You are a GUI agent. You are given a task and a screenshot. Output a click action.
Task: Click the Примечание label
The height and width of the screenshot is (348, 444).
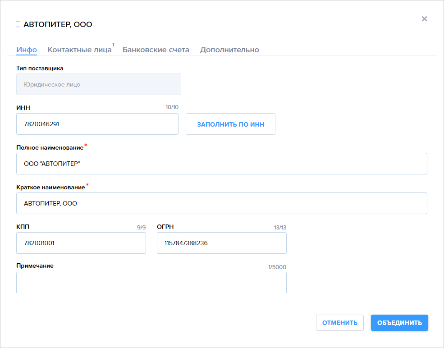click(x=35, y=266)
